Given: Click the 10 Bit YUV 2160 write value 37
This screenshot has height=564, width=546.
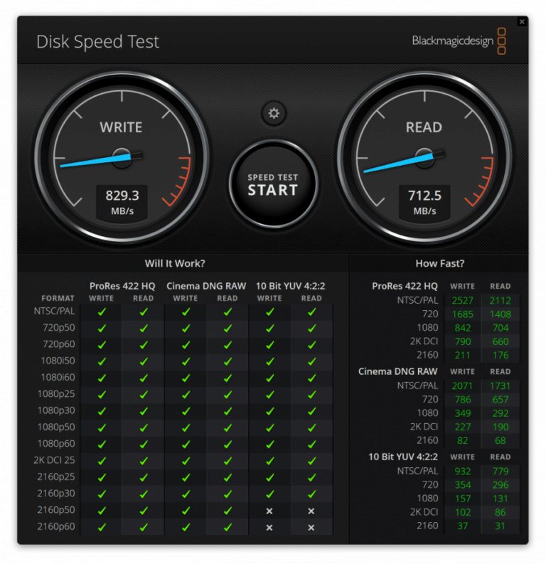Looking at the screenshot, I should click(463, 526).
